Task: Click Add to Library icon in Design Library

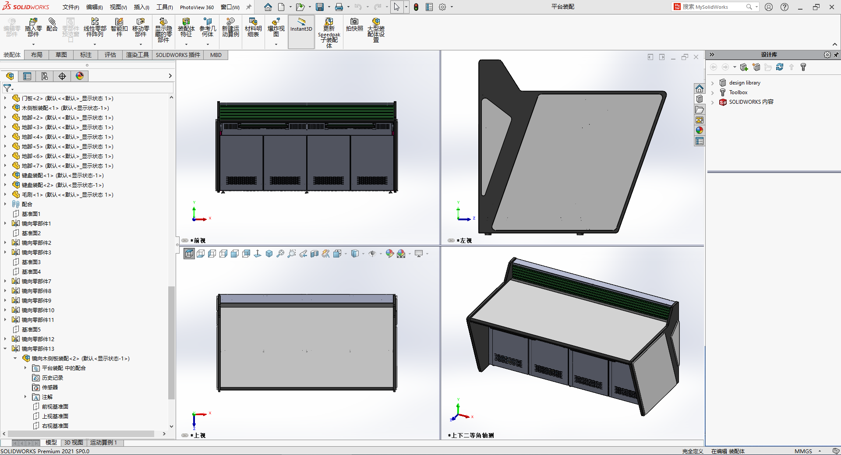Action: coord(744,67)
